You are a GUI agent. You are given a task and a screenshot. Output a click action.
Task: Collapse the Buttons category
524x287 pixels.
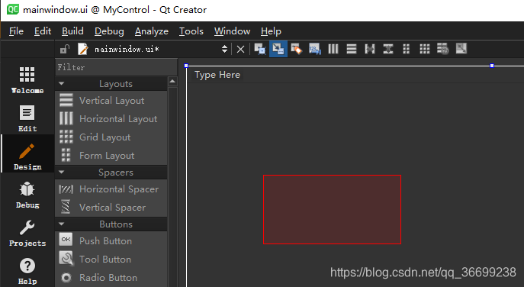[x=62, y=224]
